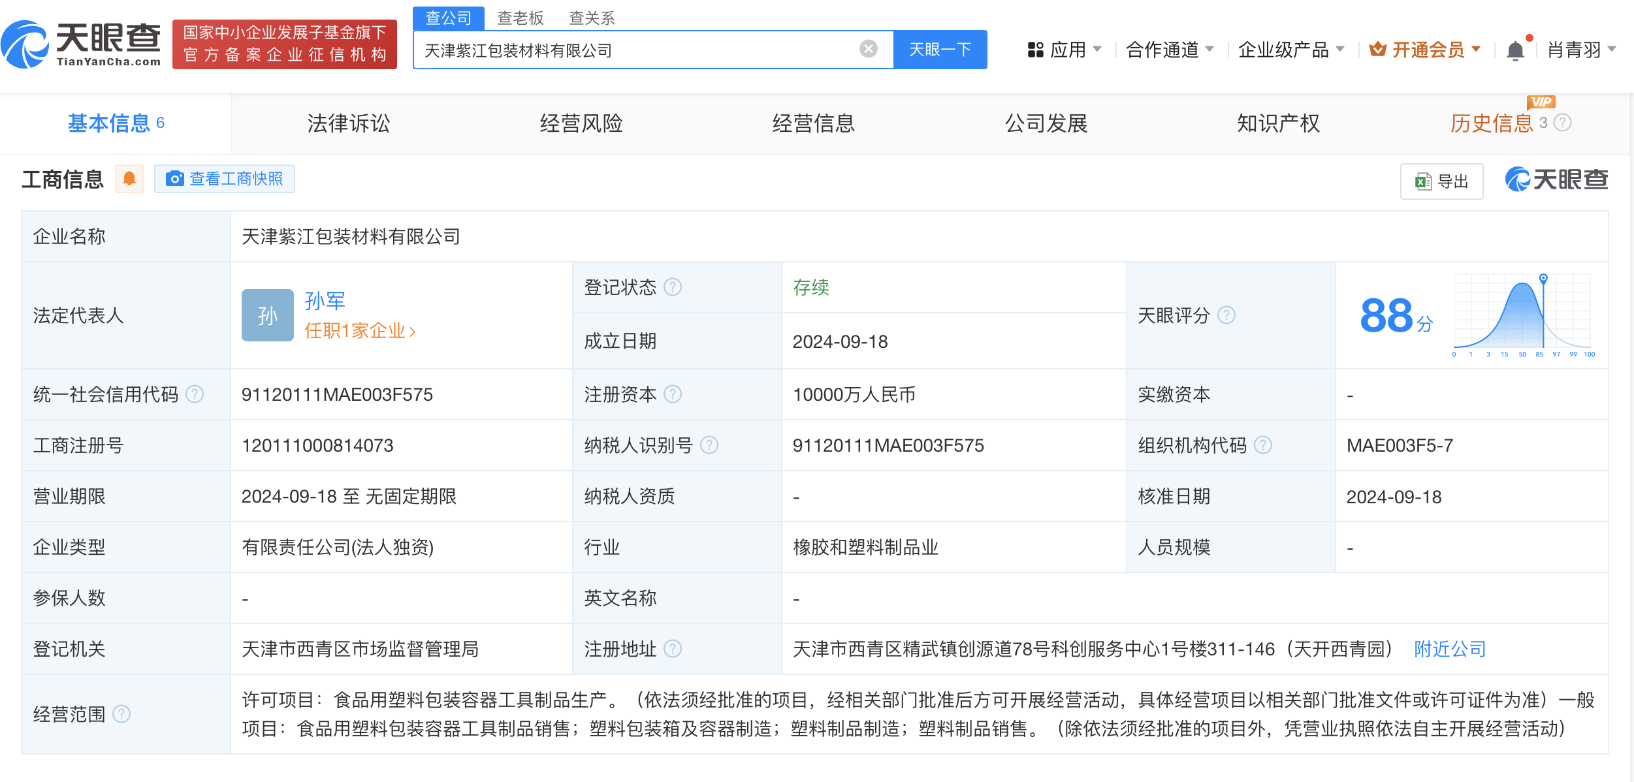Viewport: 1634px width, 782px height.
Task: Click help icon beside 注册资本
Action: [x=673, y=394]
